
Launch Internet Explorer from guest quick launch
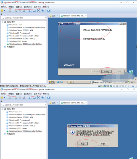pyautogui.click(x=58, y=82)
